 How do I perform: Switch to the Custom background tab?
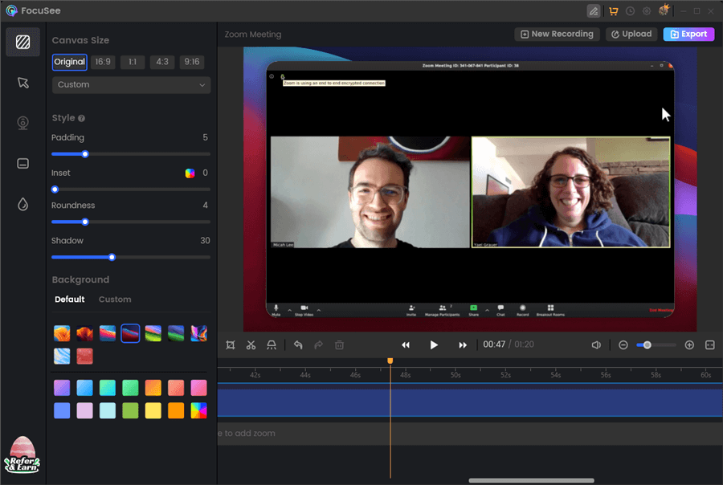tap(115, 300)
